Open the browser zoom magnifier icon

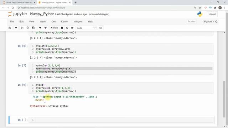click(x=195, y=8)
